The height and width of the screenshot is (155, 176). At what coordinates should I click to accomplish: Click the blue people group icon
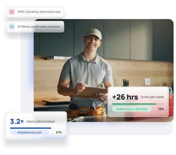pos(12,27)
